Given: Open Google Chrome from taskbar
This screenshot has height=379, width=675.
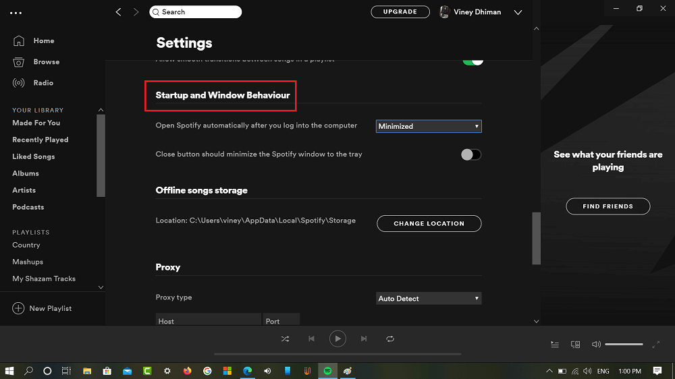Looking at the screenshot, I should pyautogui.click(x=207, y=371).
